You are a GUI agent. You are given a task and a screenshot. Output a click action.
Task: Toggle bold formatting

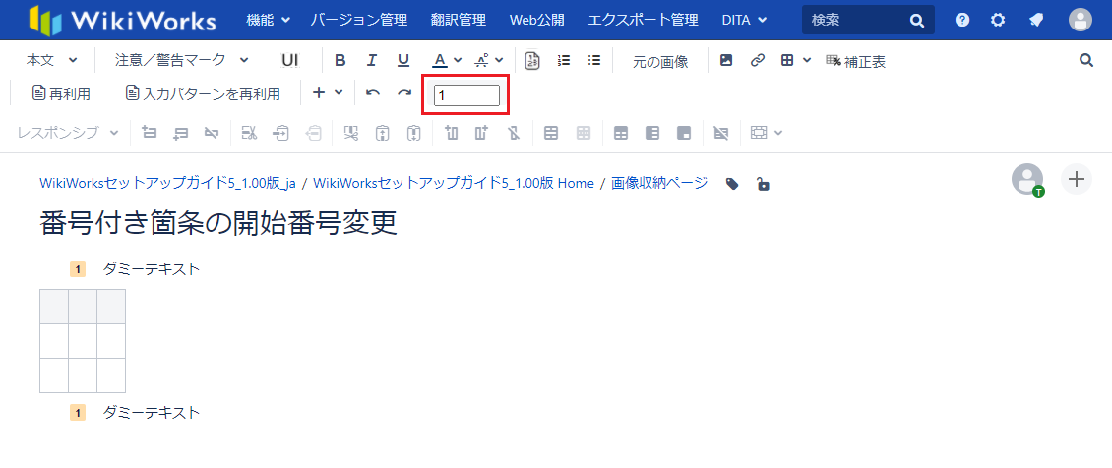tap(340, 61)
